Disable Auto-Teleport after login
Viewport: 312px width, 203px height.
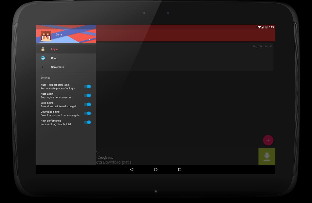(87, 86)
